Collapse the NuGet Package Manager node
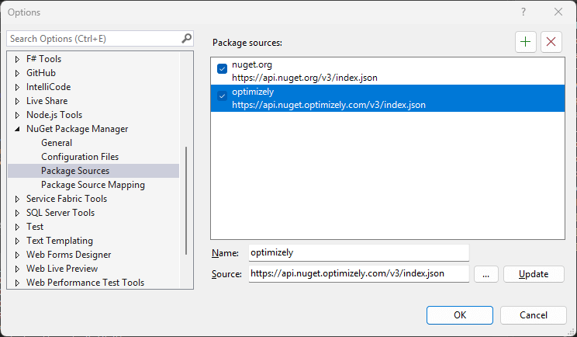Screen dimensions: 577x337 pos(17,129)
